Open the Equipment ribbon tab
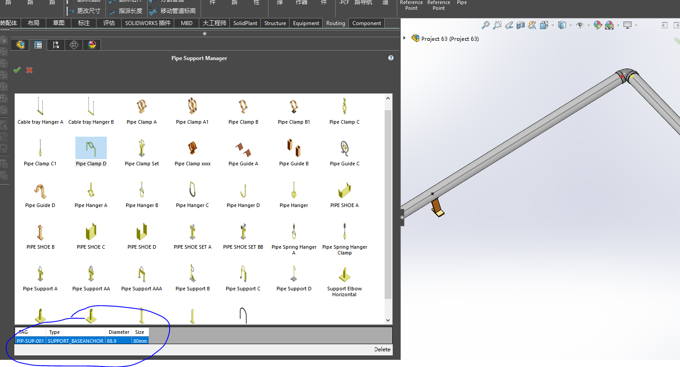The image size is (680, 367). (x=306, y=23)
